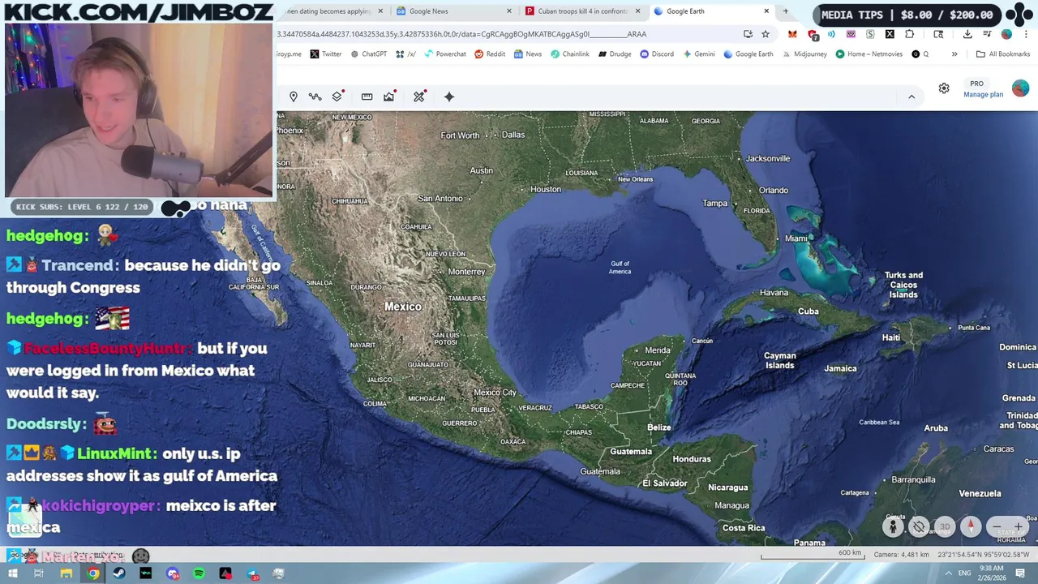
Task: Open the Powerchat bookmark
Action: (444, 54)
